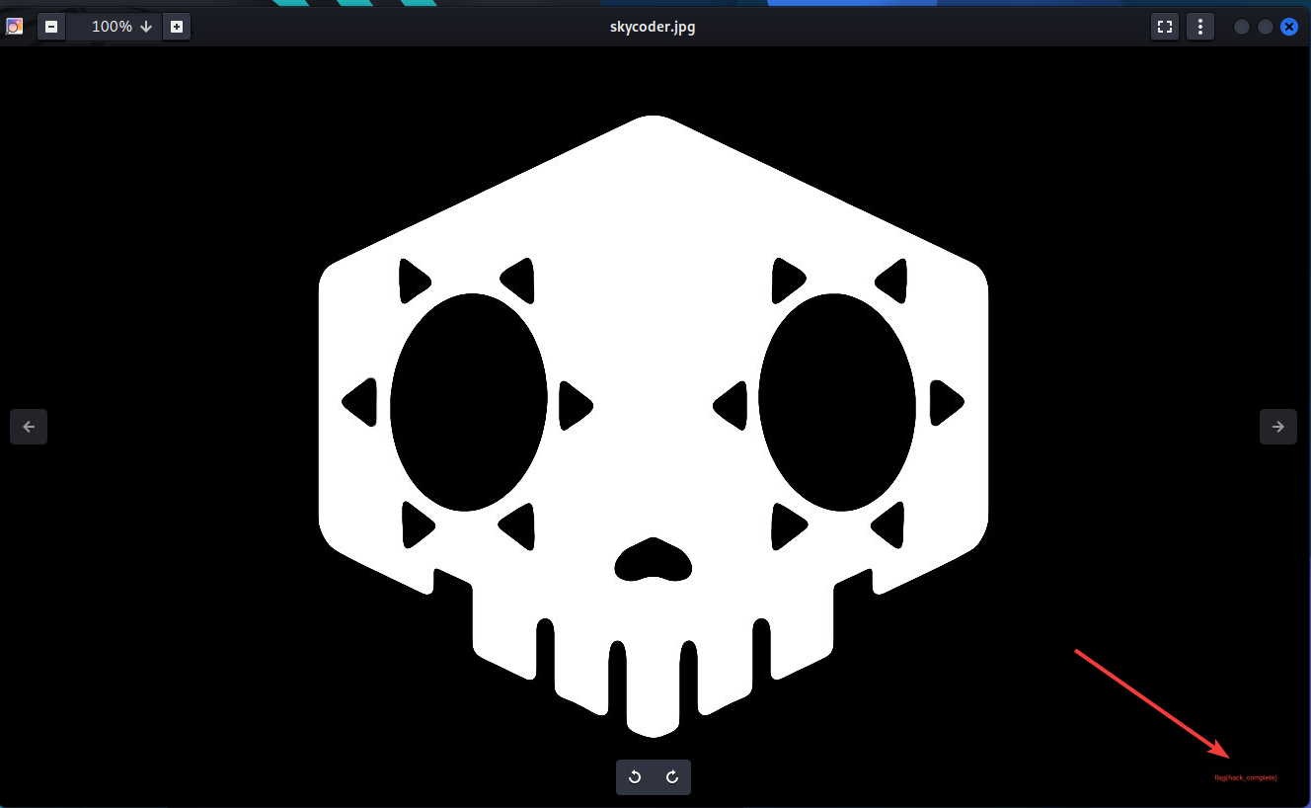This screenshot has width=1311, height=808.
Task: Zoom in with the plus button
Action: 177,27
